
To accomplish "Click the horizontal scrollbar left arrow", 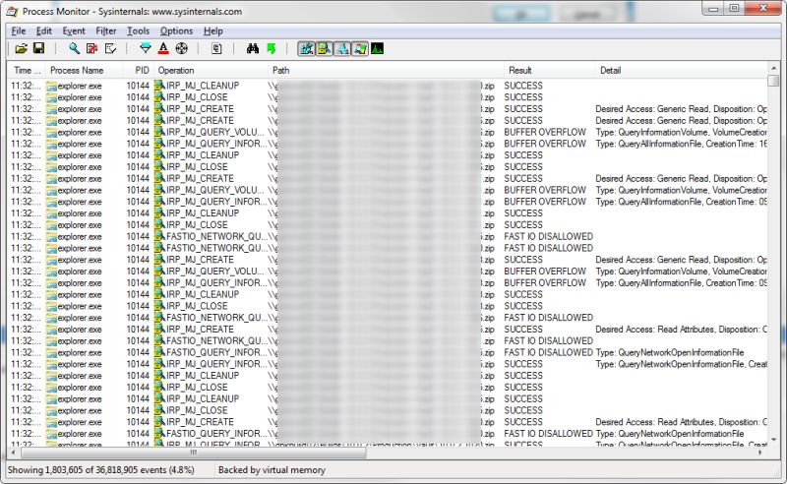I will [14, 453].
